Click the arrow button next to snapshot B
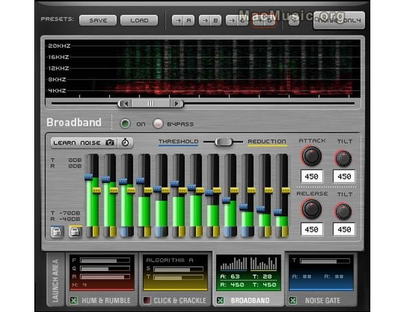This screenshot has width=404, height=312. click(x=205, y=21)
